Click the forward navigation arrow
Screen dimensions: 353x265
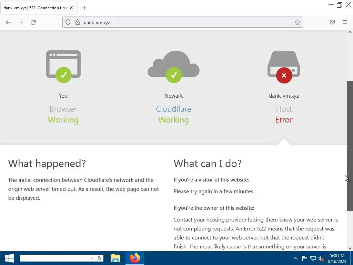[x=21, y=22]
